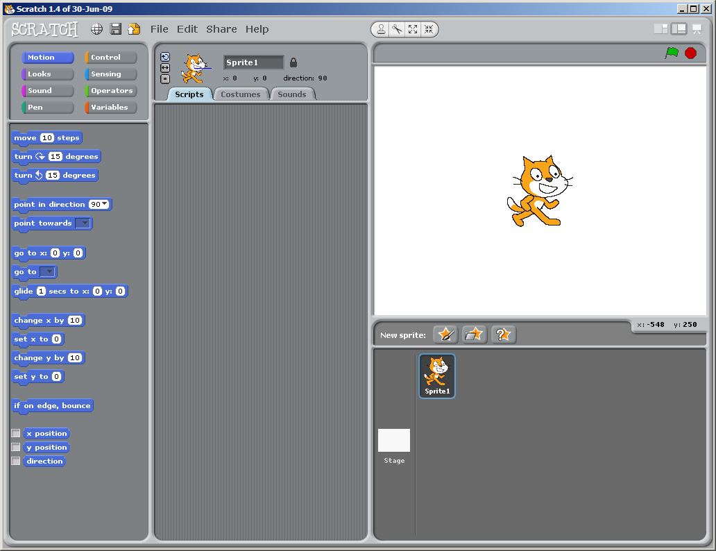716x551 pixels.
Task: Get a surprise sprite with question mark icon
Action: [x=504, y=334]
